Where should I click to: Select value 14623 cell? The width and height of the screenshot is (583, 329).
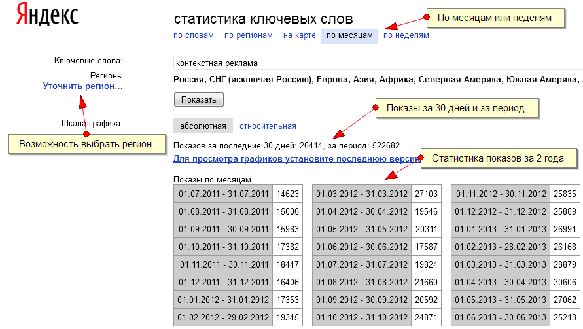coord(288,194)
